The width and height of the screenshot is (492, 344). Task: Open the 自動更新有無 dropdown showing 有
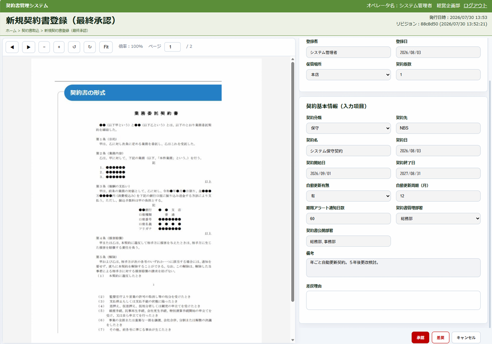(x=348, y=196)
